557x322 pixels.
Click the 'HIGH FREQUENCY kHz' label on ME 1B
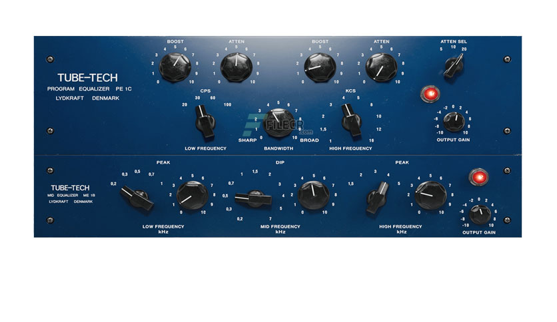tap(400, 229)
